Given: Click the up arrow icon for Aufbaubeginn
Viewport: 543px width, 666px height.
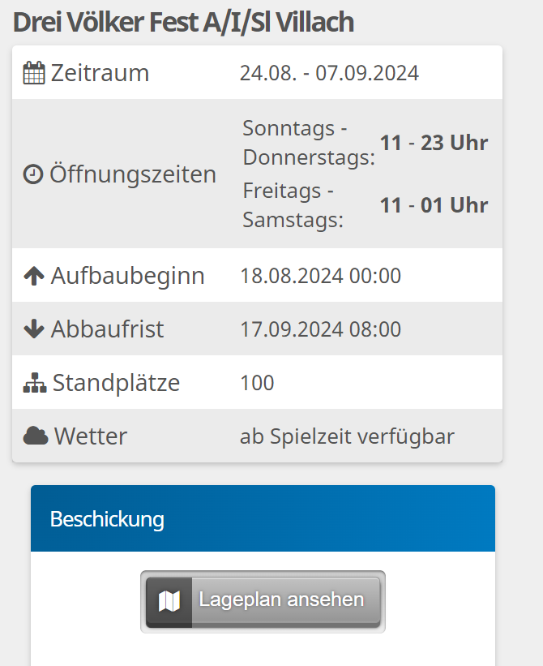Looking at the screenshot, I should 34,276.
